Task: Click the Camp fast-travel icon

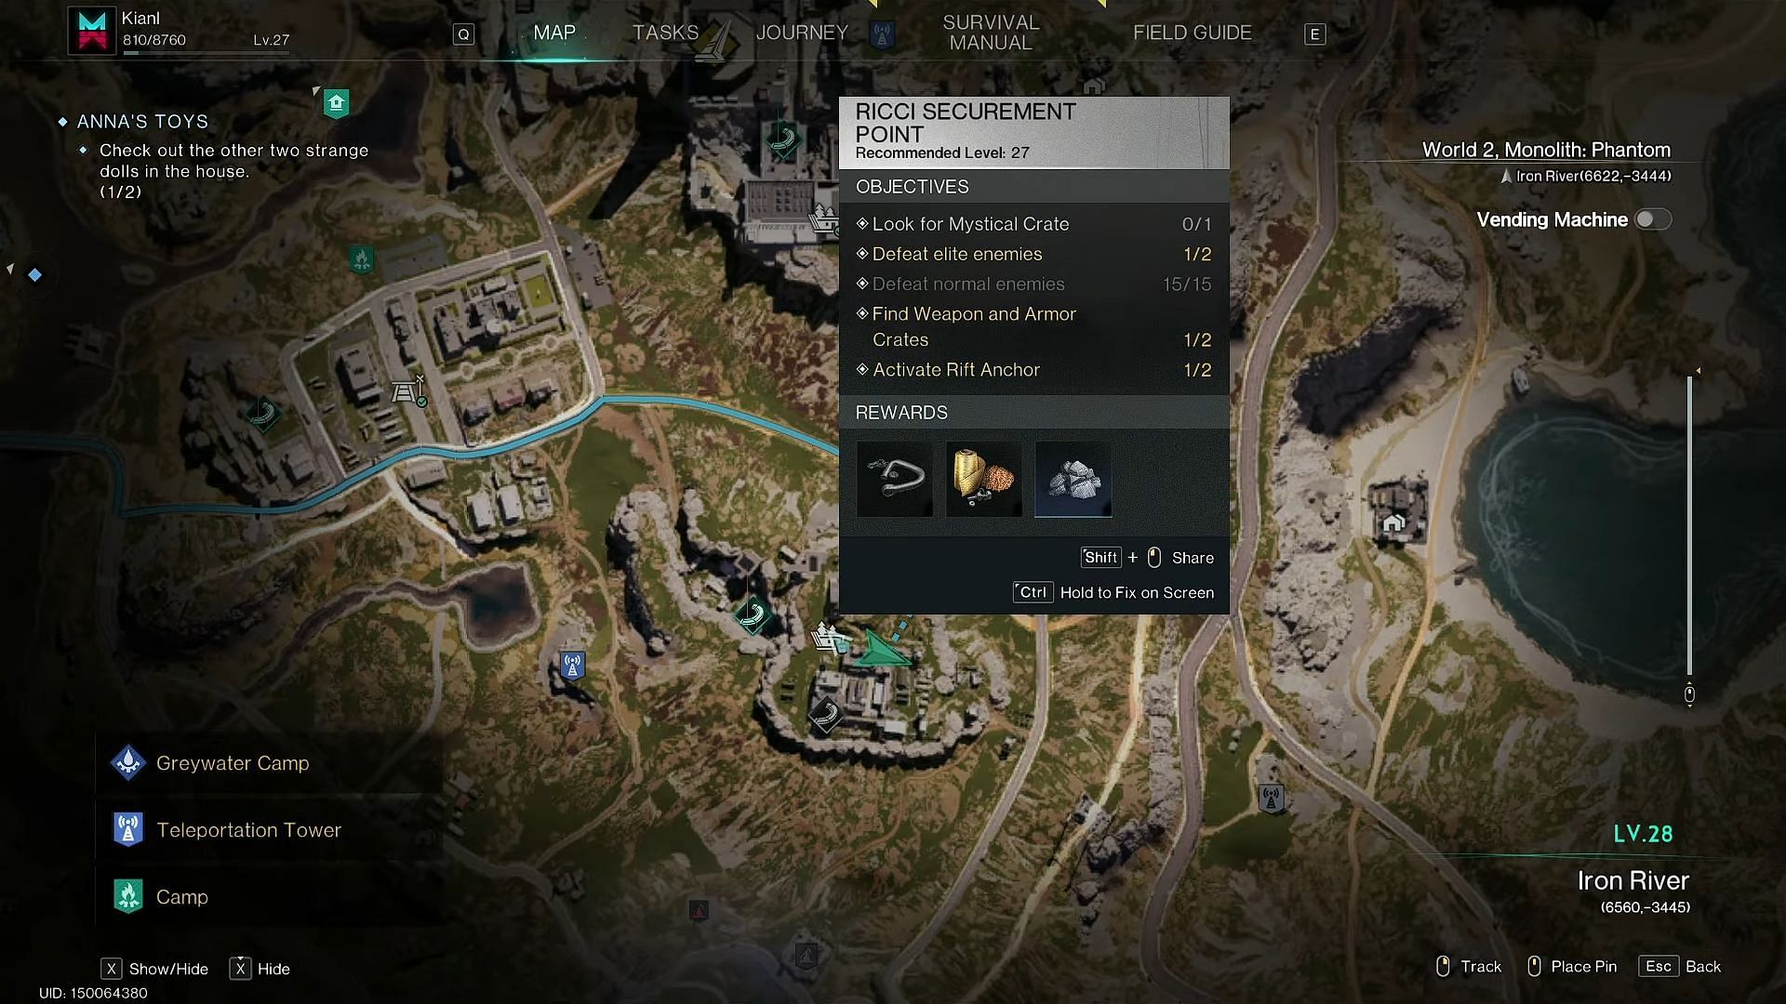Action: pos(130,896)
